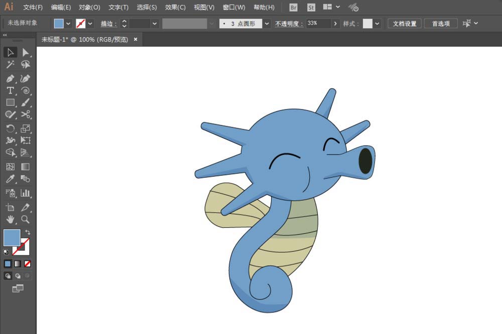Open the 文件(F) menu
This screenshot has height=334, width=502.
coord(33,8)
